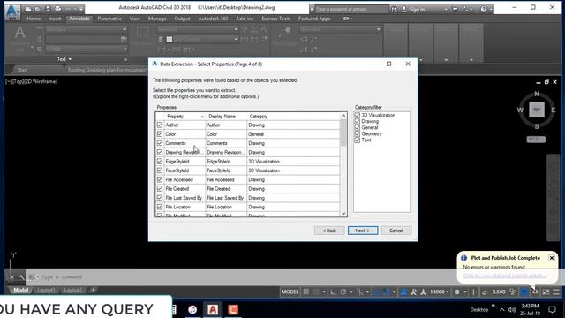
Task: Click command line customize wrench icon
Action: [x=21, y=277]
